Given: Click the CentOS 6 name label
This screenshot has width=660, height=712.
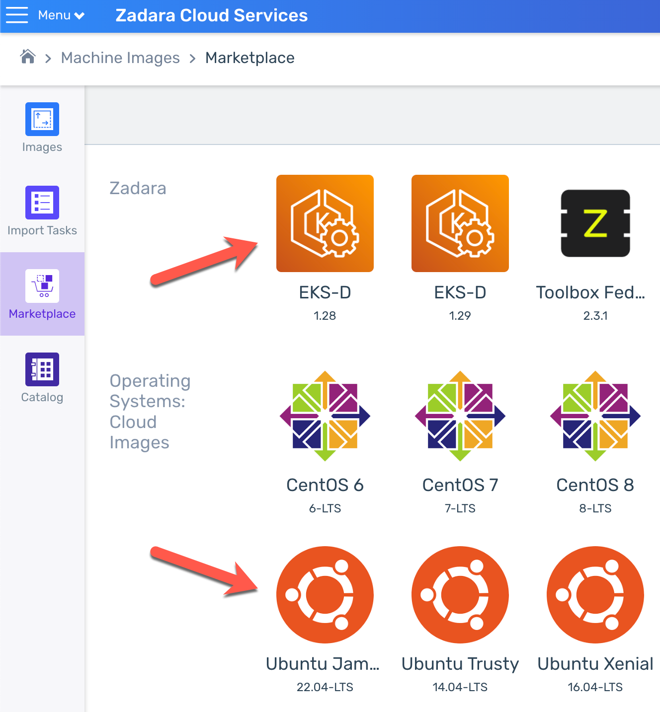Looking at the screenshot, I should click(325, 485).
